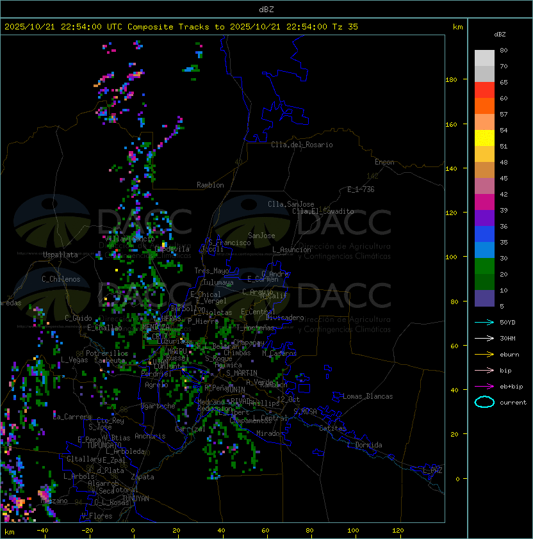The image size is (533, 539).
Task: Click the cyan 'current' ellipse legend symbol
Action: tap(484, 402)
